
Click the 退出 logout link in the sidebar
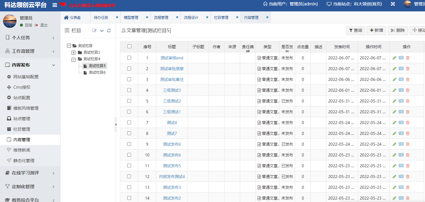[41, 25]
